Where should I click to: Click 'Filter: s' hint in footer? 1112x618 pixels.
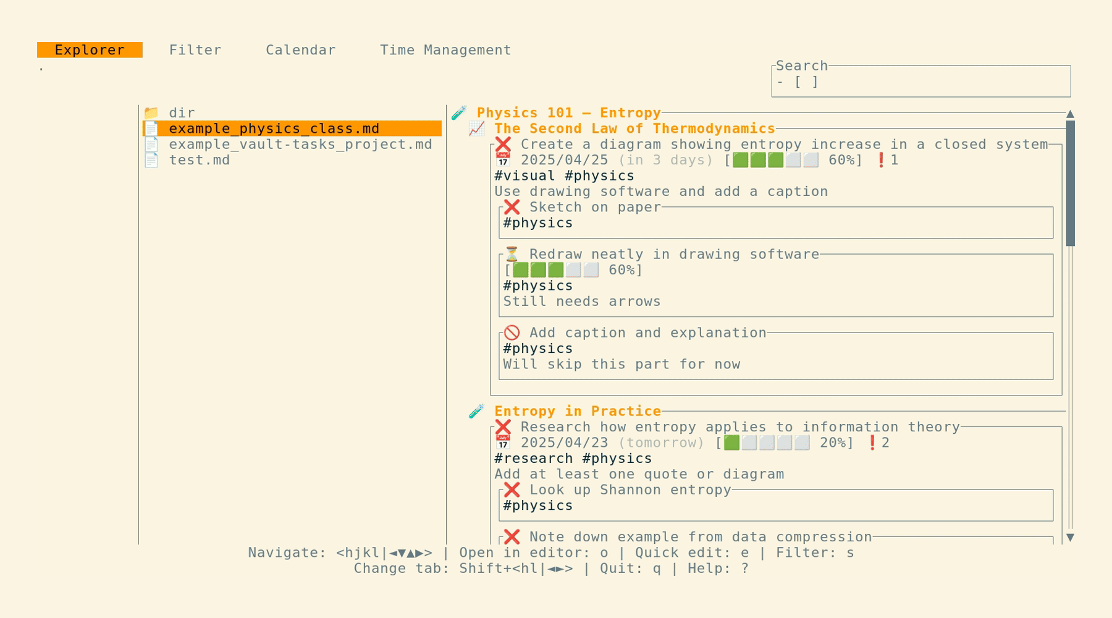tap(815, 553)
